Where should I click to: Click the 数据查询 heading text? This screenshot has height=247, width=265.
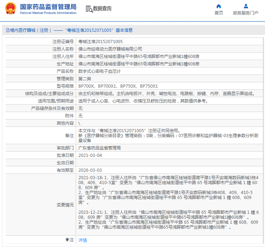click(102, 8)
